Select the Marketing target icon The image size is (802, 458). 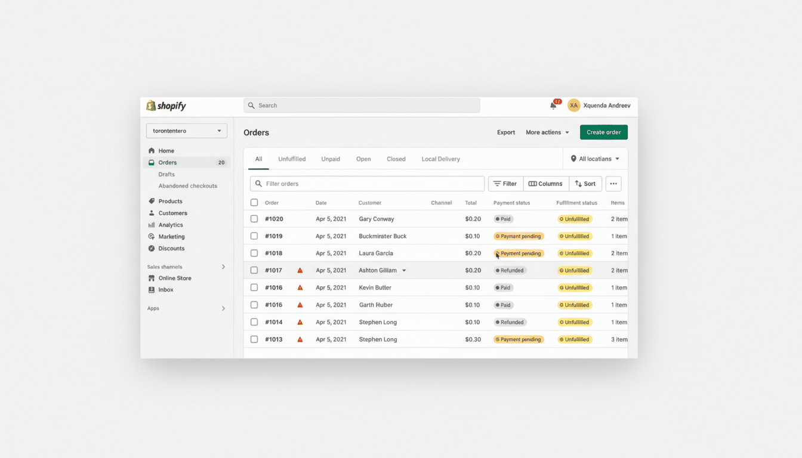tap(152, 237)
